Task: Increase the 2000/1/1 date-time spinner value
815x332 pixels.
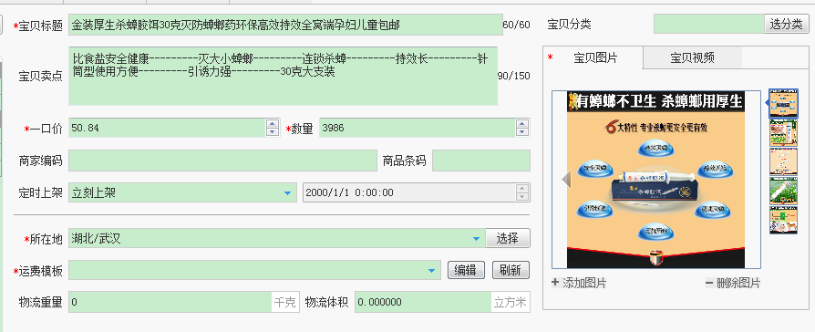Action: pyautogui.click(x=521, y=189)
